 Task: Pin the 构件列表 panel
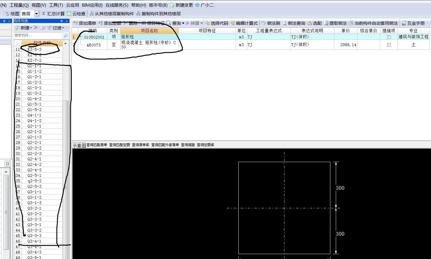click(61, 21)
